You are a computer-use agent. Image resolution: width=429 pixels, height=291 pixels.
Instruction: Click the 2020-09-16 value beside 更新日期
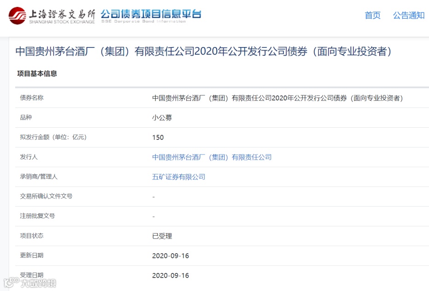pos(170,255)
